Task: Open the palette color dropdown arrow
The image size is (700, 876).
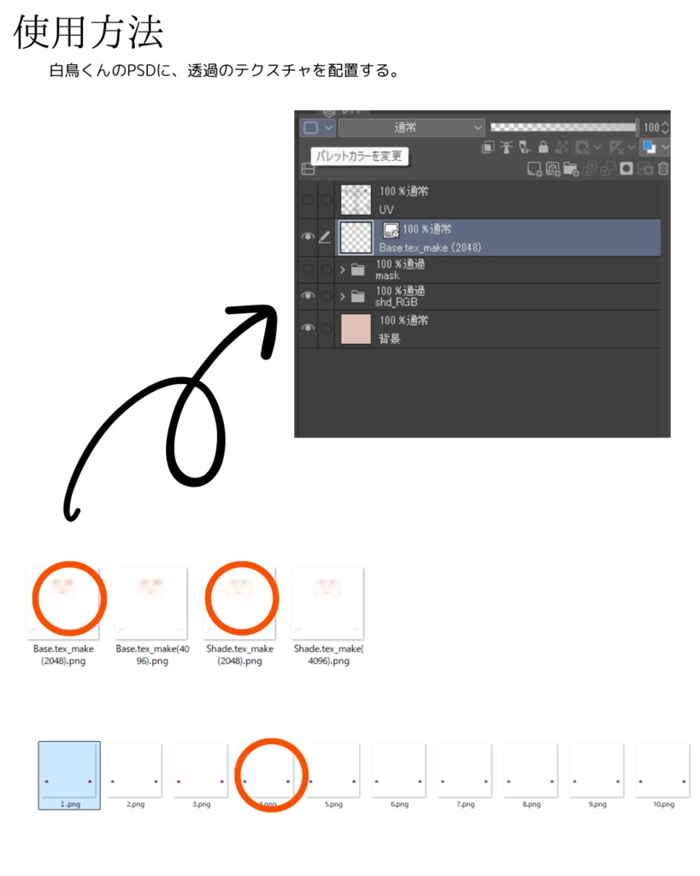Action: pos(329,127)
